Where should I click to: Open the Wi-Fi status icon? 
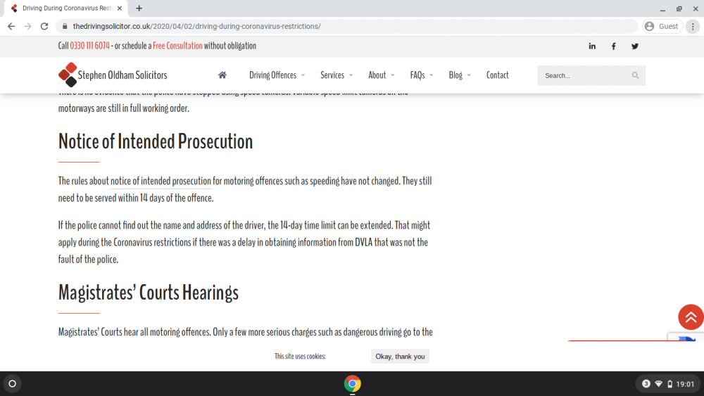pos(659,384)
